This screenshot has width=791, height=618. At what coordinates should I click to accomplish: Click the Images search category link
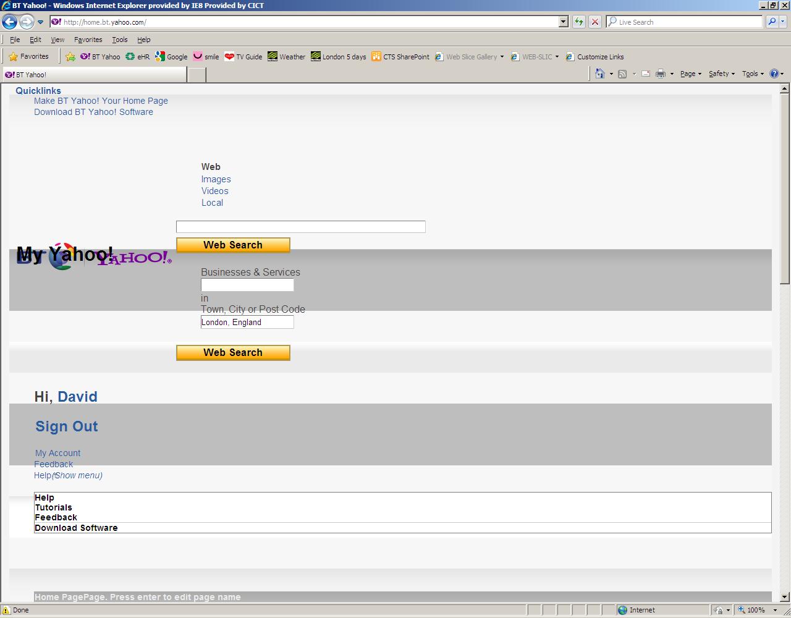click(216, 179)
